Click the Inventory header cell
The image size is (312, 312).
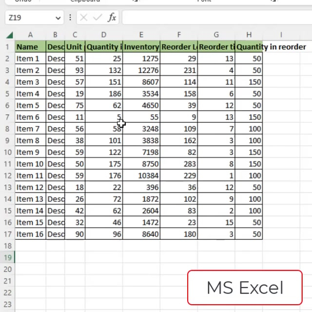point(141,47)
